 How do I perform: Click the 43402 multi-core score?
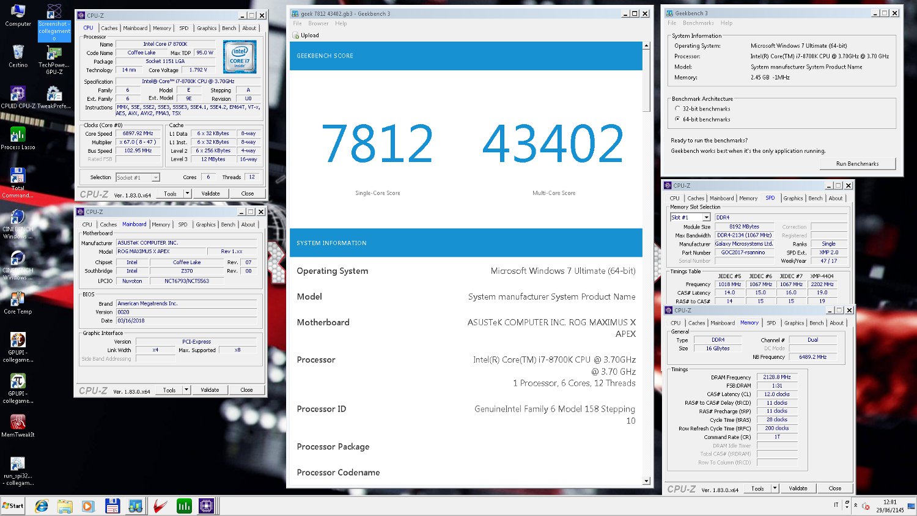point(553,144)
